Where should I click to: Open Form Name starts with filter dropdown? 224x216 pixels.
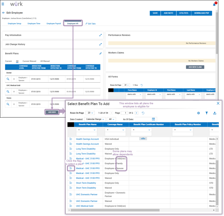[x=134, y=94]
